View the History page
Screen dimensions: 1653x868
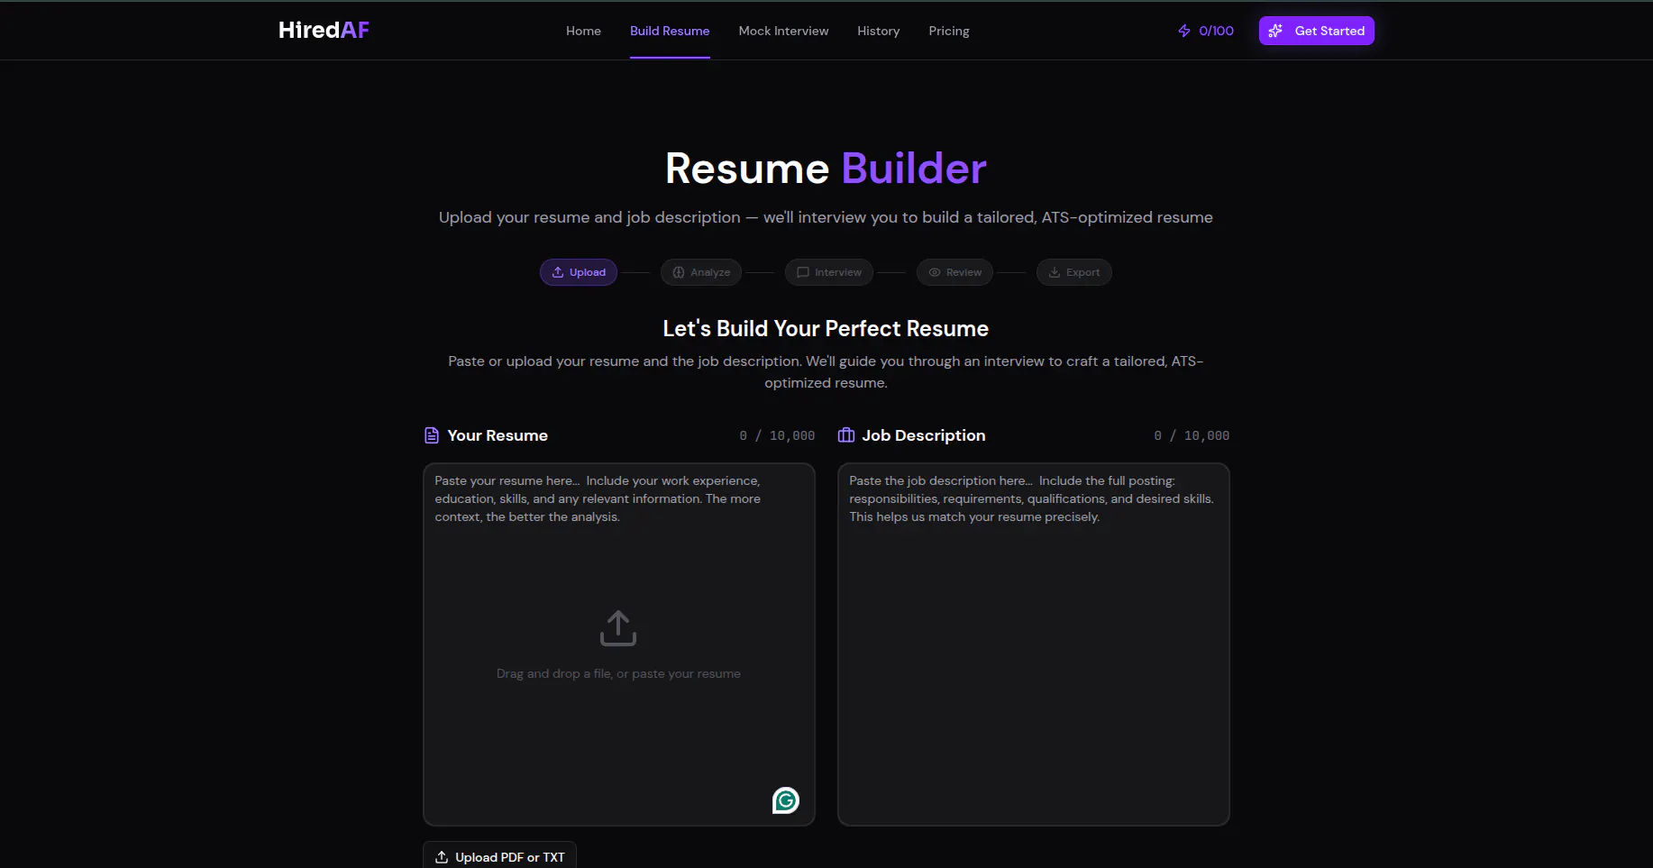coord(878,31)
